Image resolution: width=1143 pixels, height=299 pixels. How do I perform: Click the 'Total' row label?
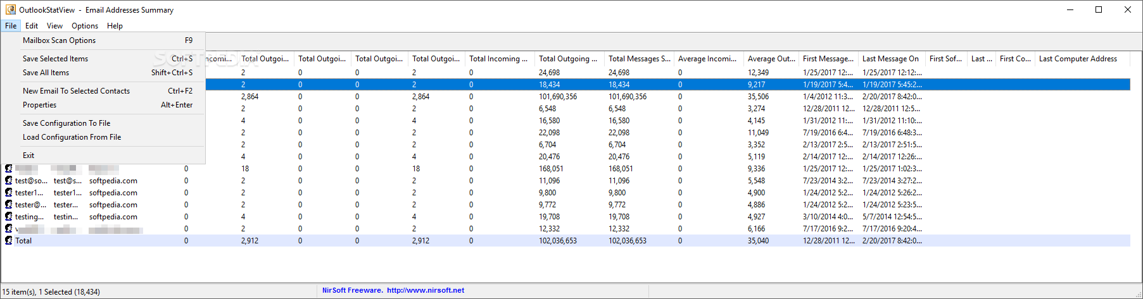(23, 241)
